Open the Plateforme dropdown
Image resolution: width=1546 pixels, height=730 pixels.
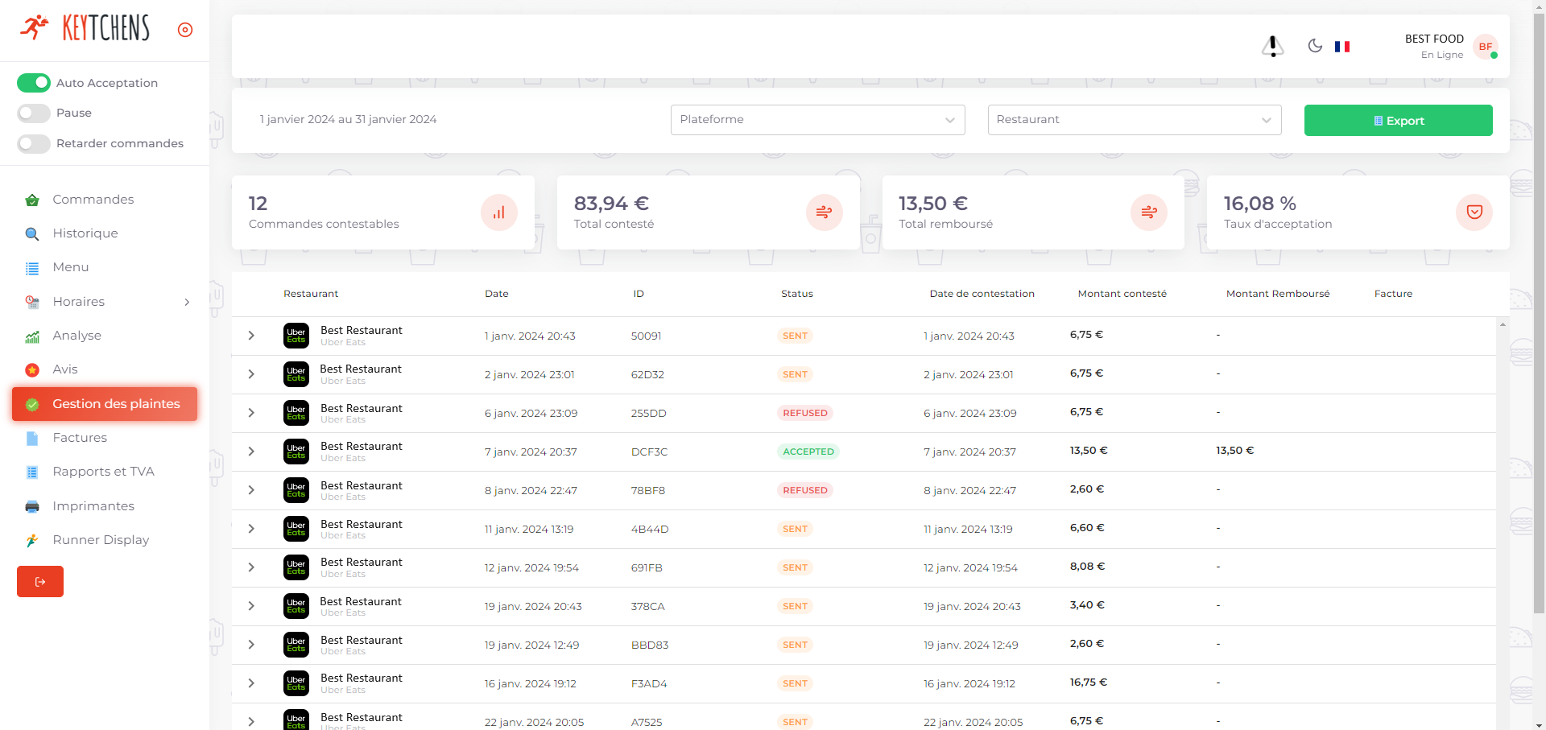[x=817, y=120]
